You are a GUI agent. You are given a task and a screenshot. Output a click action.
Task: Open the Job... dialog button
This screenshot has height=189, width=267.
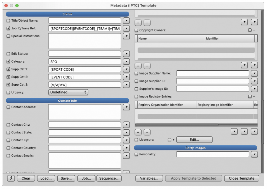pos(86,178)
